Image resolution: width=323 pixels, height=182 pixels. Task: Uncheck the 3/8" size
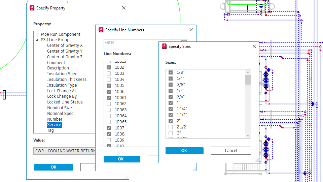tap(170, 85)
